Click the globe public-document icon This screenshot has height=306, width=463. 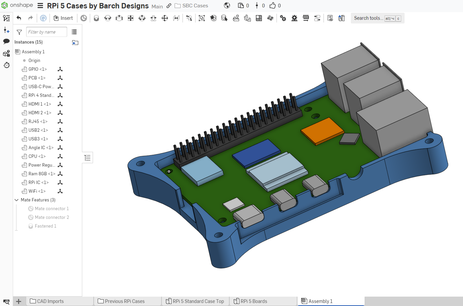click(x=227, y=5)
